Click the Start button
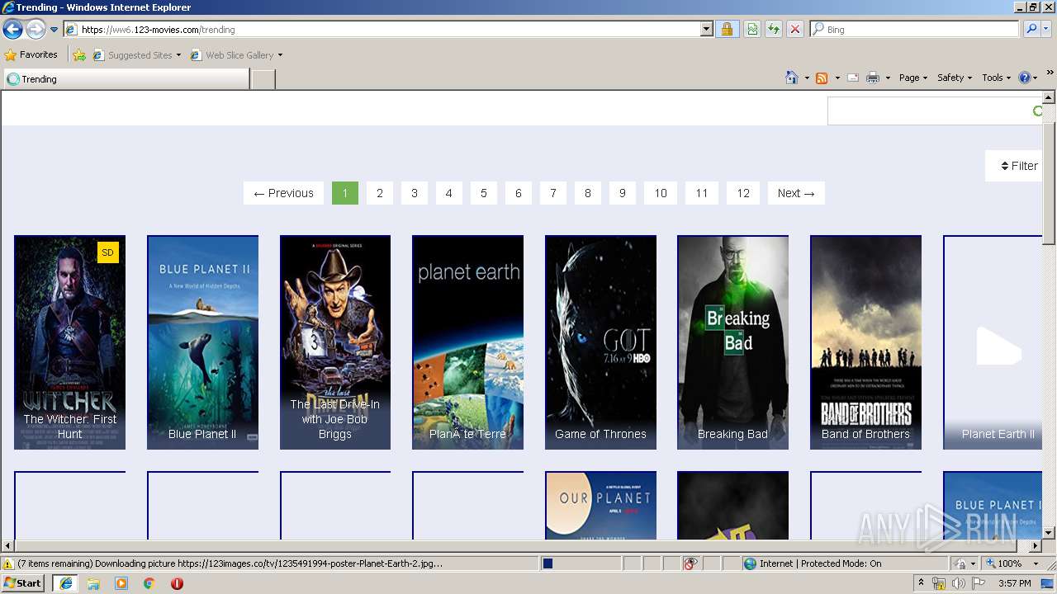This screenshot has width=1057, height=594. coord(23,583)
